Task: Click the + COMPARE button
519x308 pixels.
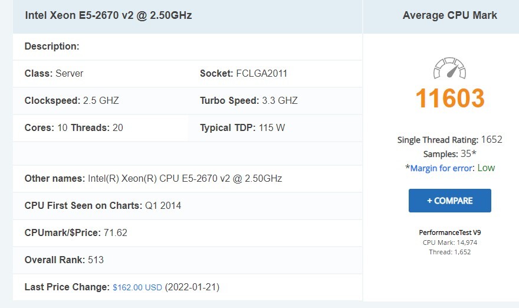Action: coord(450,201)
